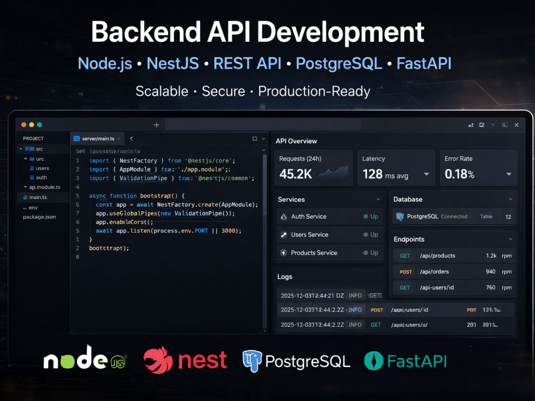Click the red Nest logo at bottom

coord(185,360)
